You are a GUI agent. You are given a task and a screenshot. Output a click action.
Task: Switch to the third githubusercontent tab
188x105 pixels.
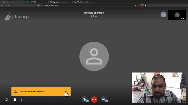coord(59,2)
